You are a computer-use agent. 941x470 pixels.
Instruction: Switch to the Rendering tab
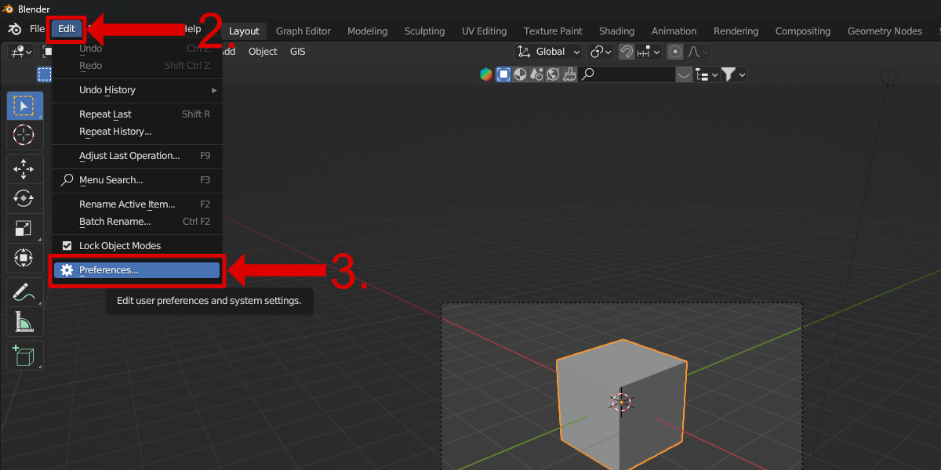(x=736, y=31)
